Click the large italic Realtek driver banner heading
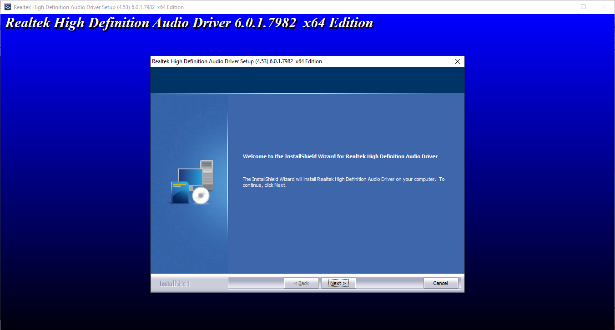 click(x=189, y=23)
